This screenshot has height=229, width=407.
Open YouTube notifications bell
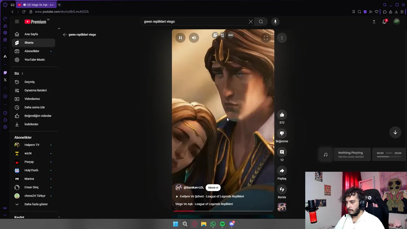384,22
